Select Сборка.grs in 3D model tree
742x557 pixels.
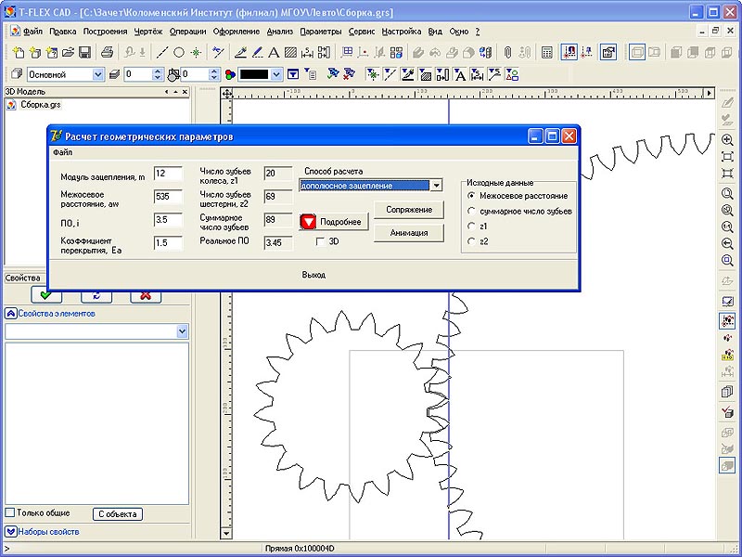point(40,105)
